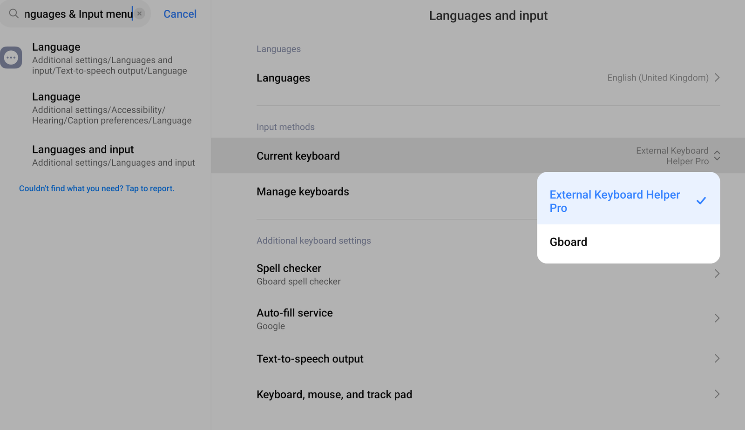Click the Additional settings ellipsis icon
Screen dimensions: 745x430
pyautogui.click(x=11, y=58)
